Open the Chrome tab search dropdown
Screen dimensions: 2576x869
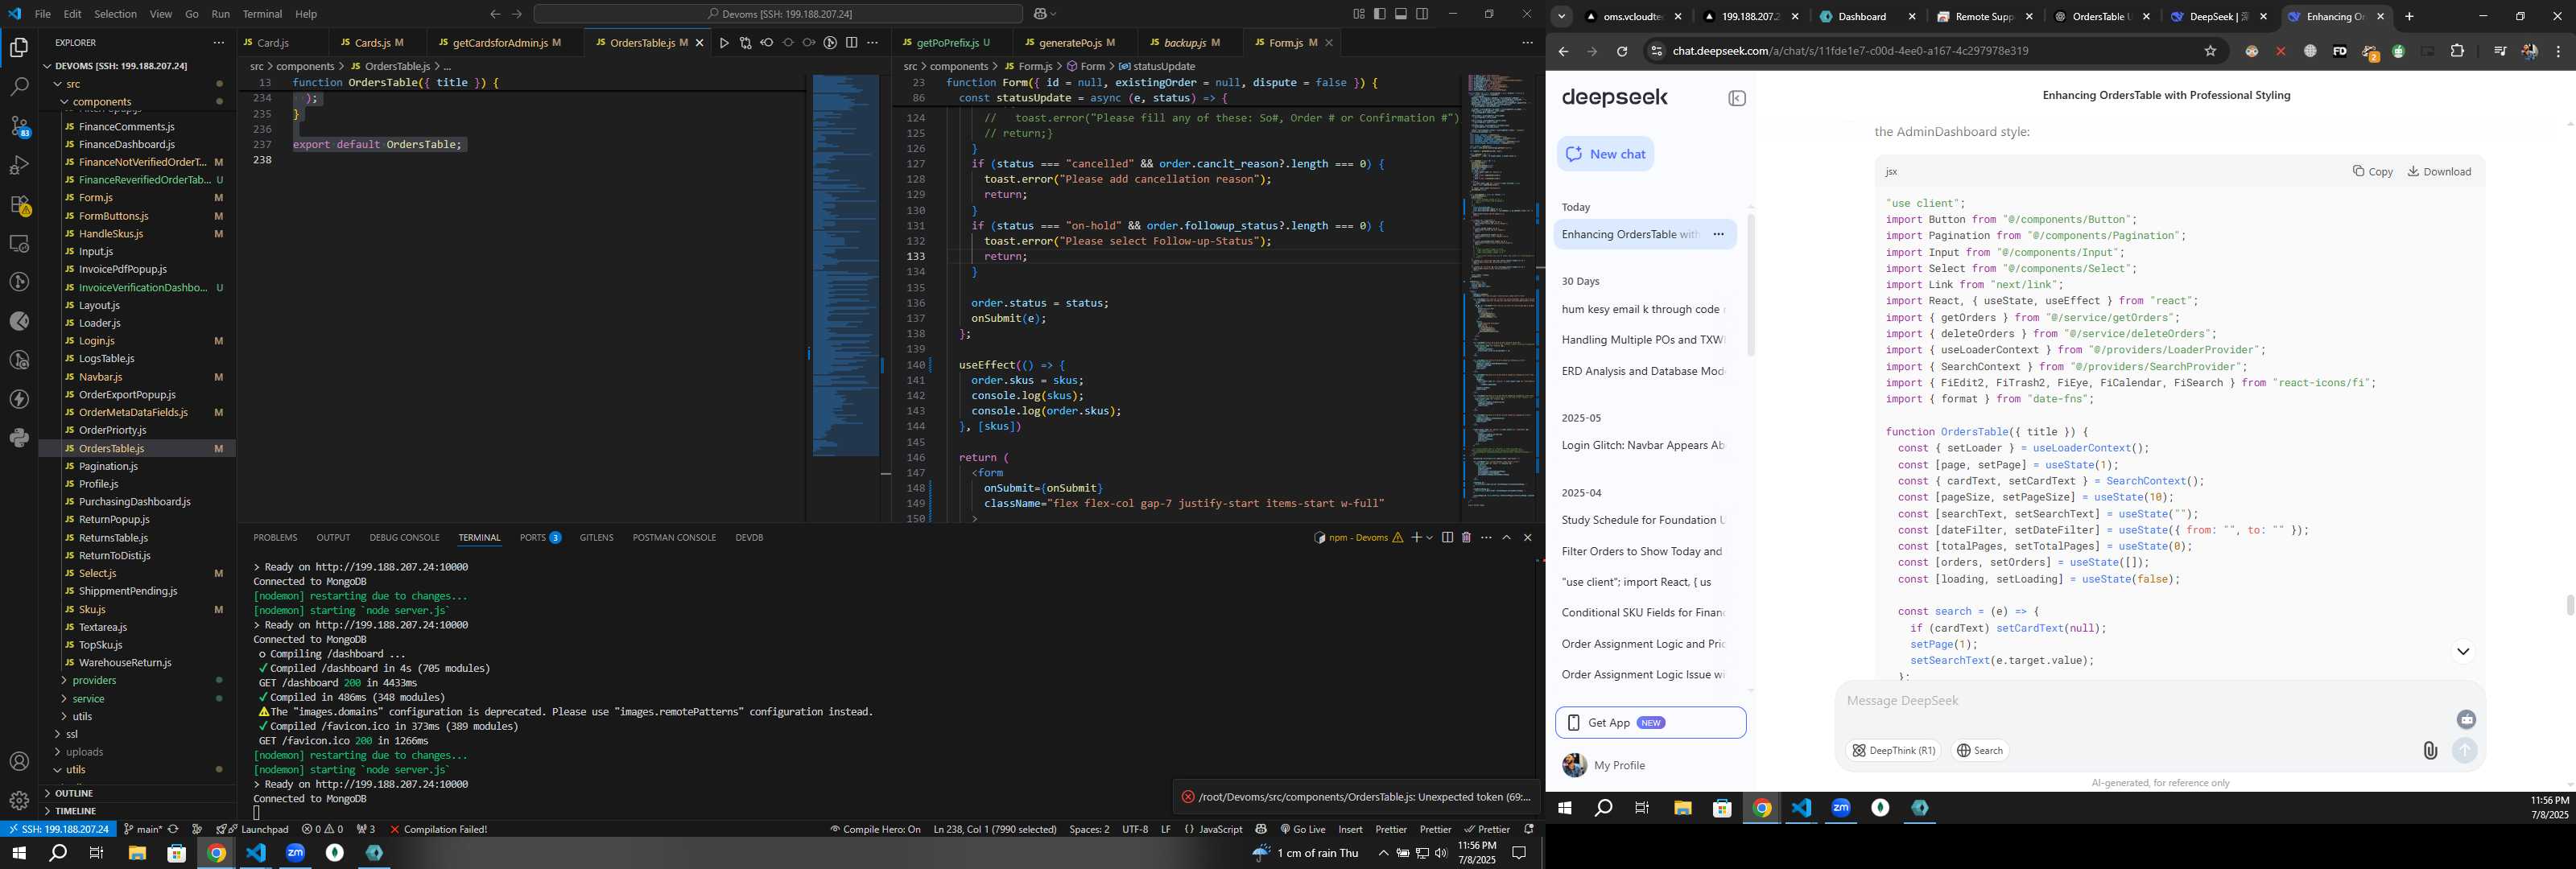point(1561,17)
